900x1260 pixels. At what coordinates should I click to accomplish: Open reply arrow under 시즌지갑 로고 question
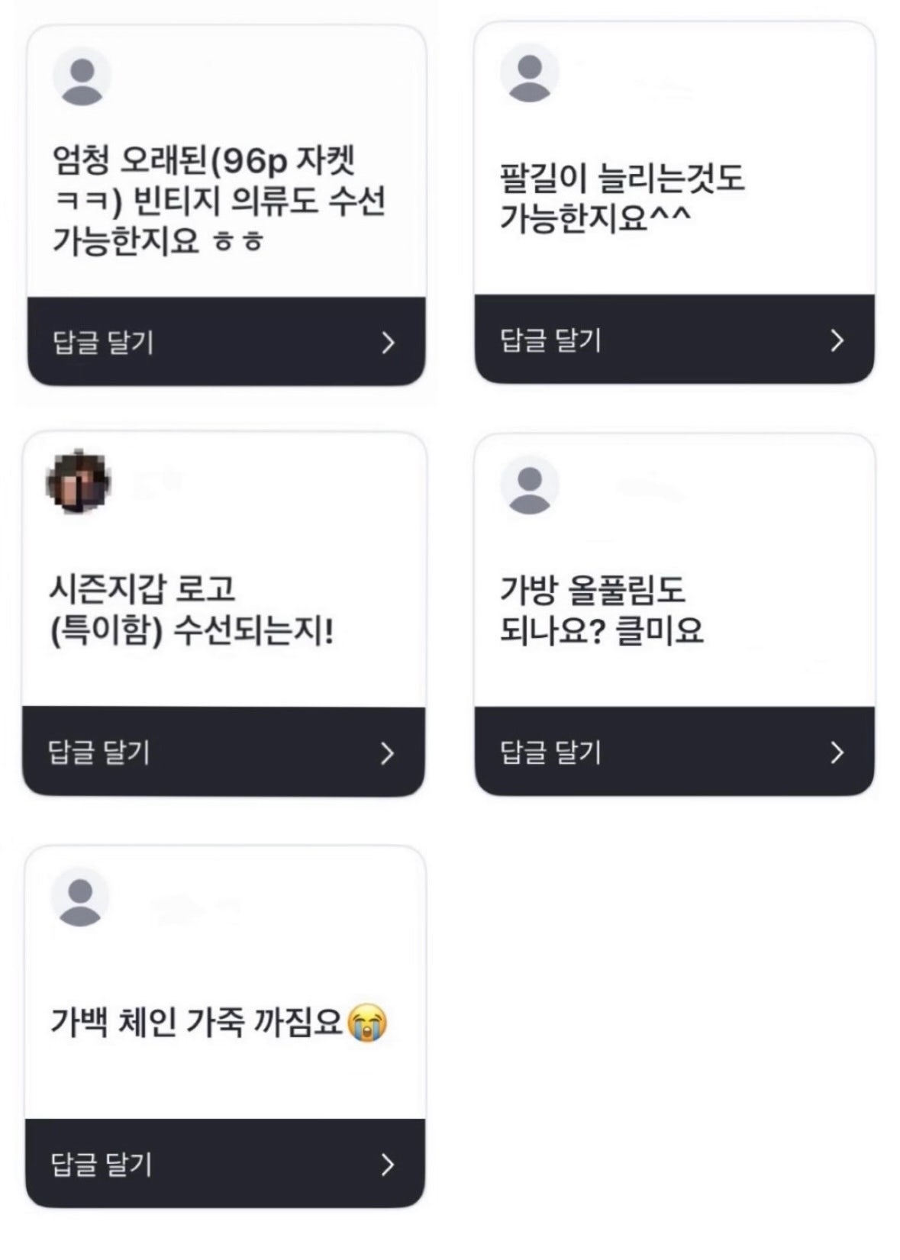coord(387,754)
